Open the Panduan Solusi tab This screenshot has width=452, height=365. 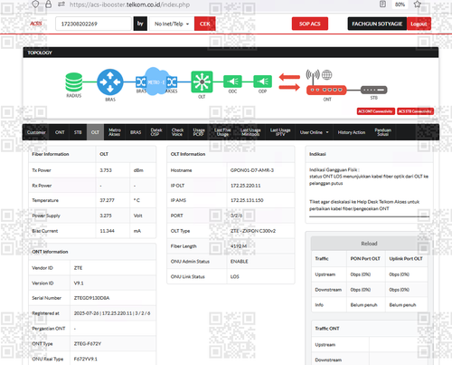pyautogui.click(x=382, y=132)
